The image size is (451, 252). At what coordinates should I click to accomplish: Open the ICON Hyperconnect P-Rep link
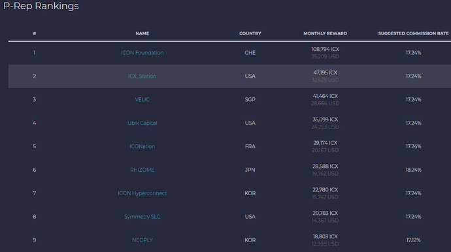pyautogui.click(x=142, y=193)
